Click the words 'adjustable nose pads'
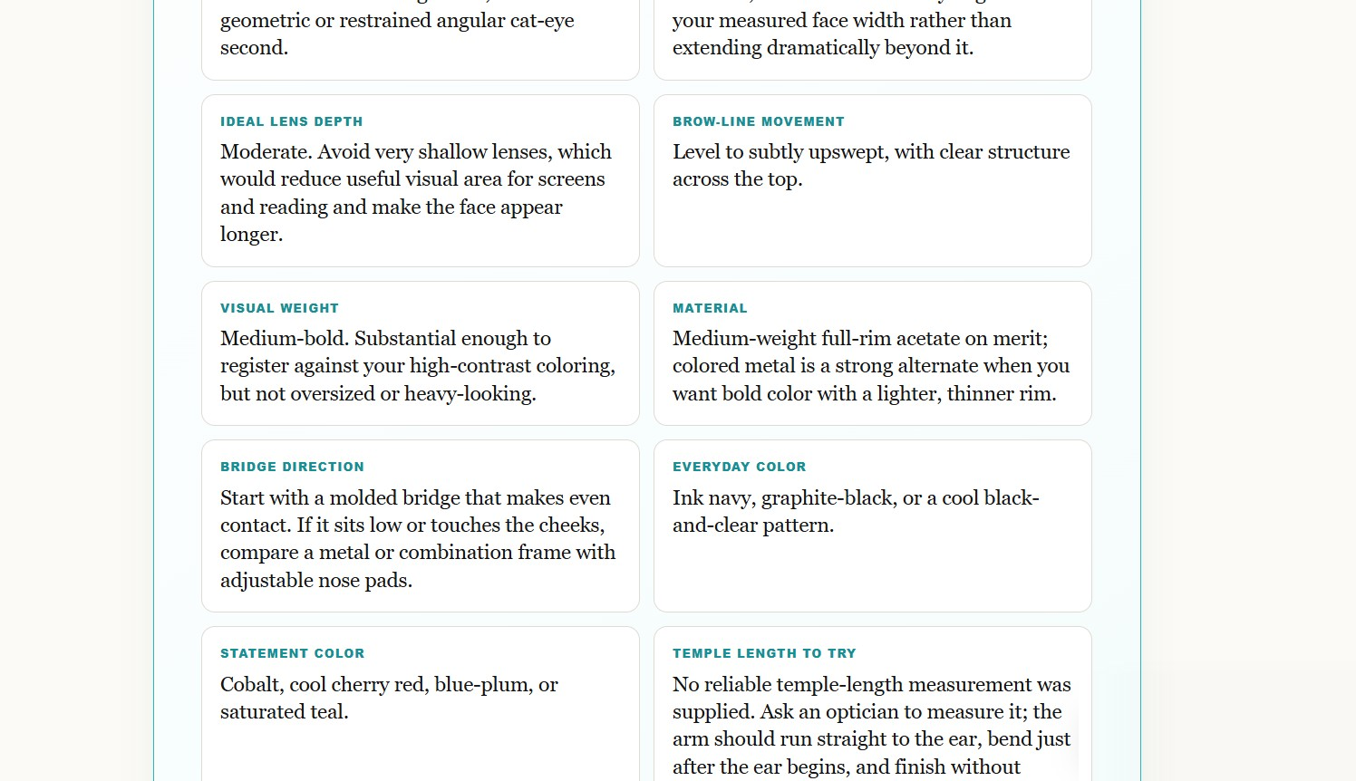 point(316,581)
